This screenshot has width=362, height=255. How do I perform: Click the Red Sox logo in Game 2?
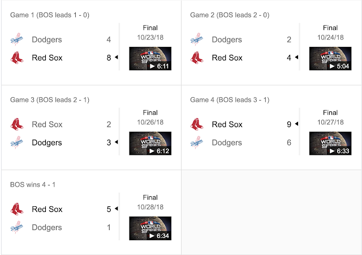click(x=197, y=58)
